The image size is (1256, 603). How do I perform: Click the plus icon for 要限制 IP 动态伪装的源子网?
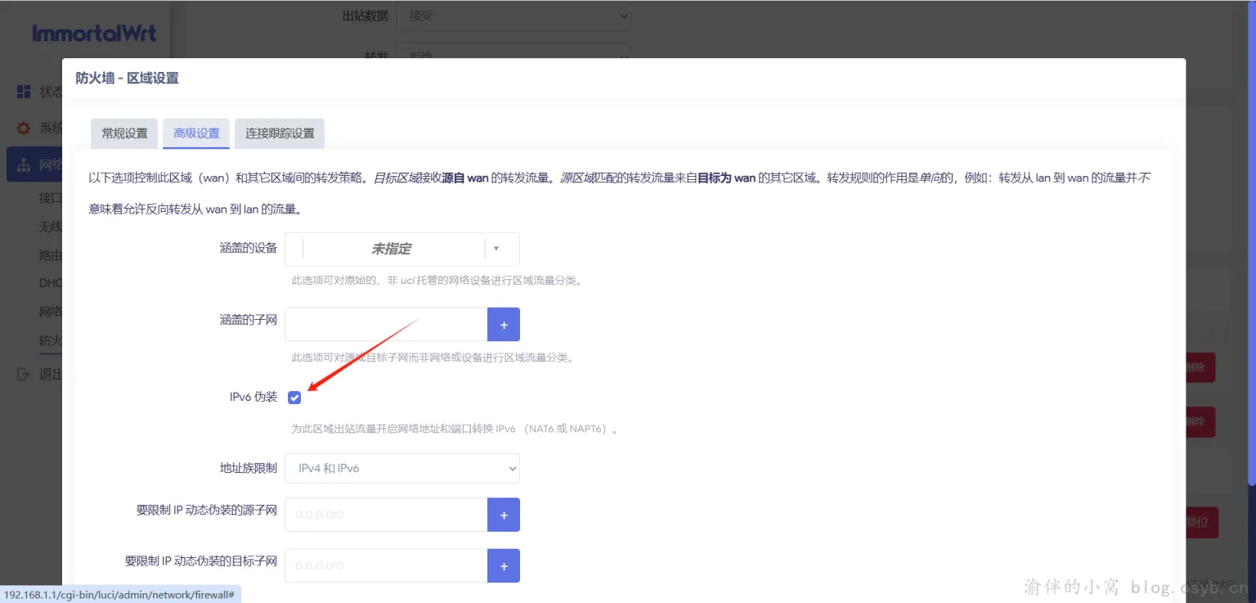[503, 515]
